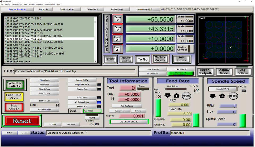Image resolution: width=255 pixels, height=147 pixels.
Task: Decrease spindle speed override with down arrow
Action: coord(213,96)
